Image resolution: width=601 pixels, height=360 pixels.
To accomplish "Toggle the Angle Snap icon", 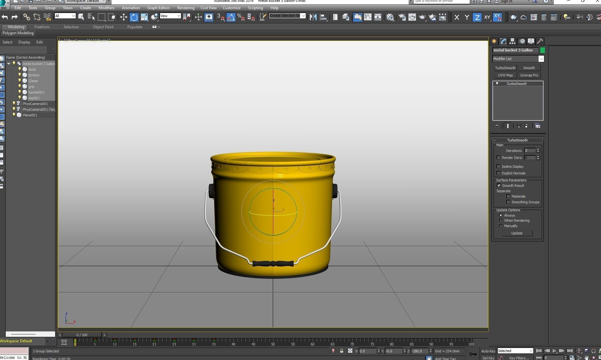I will coord(231,17).
